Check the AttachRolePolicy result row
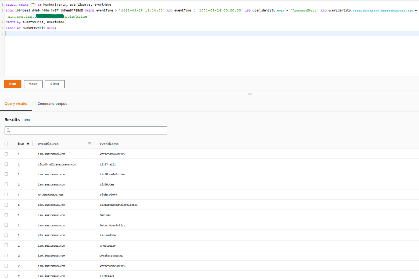Image resolution: width=419 pixels, height=279 pixels. tap(7, 154)
